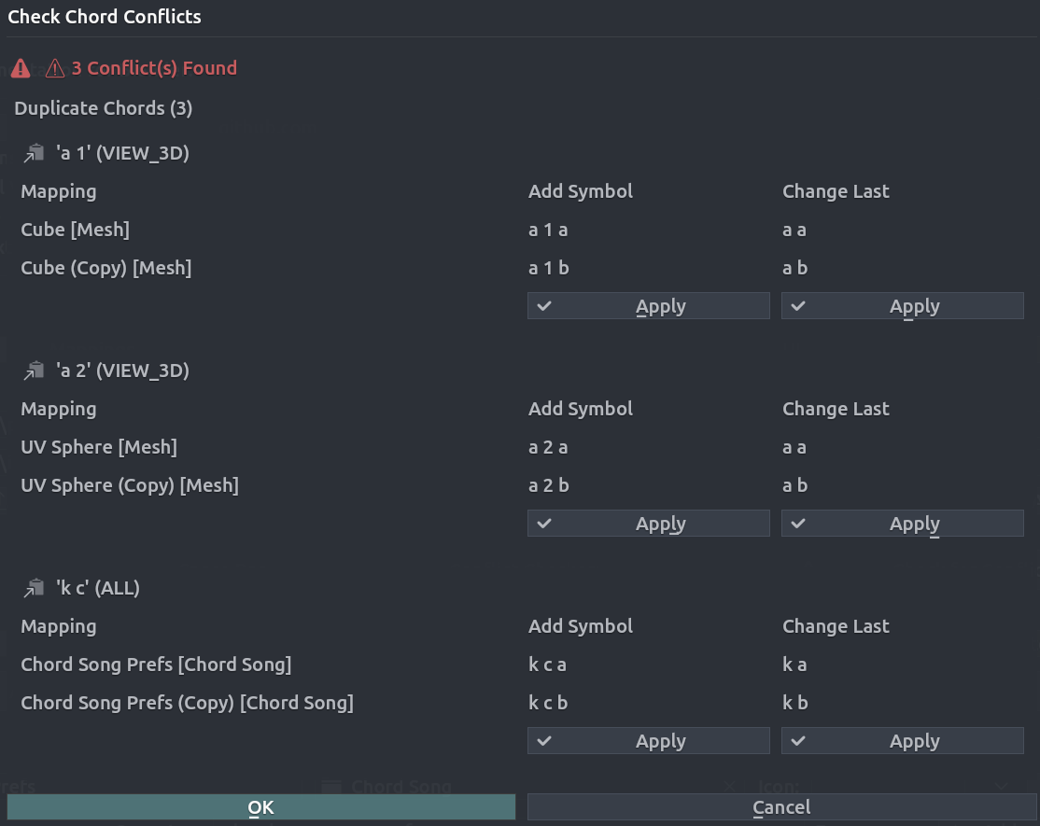The image size is (1040, 826).
Task: Click the shortcut icon beside 'a 1' (VIEW_3D)
Action: [x=35, y=153]
